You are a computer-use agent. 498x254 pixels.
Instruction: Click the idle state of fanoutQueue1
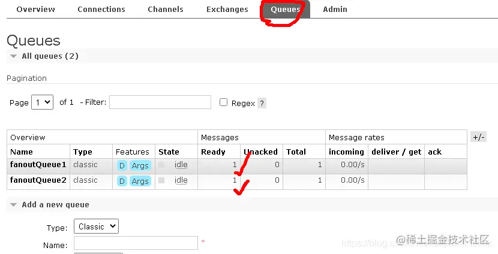(181, 165)
